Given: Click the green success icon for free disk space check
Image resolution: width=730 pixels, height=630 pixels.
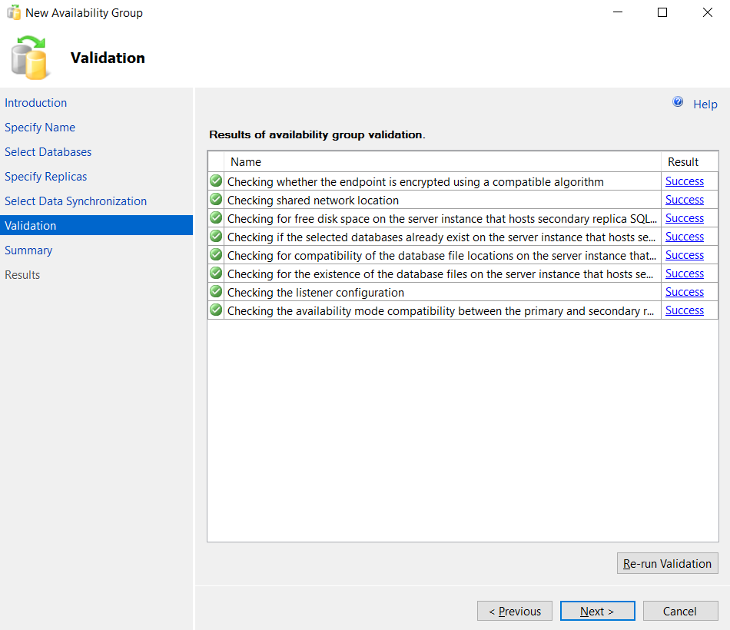Looking at the screenshot, I should pos(216,217).
